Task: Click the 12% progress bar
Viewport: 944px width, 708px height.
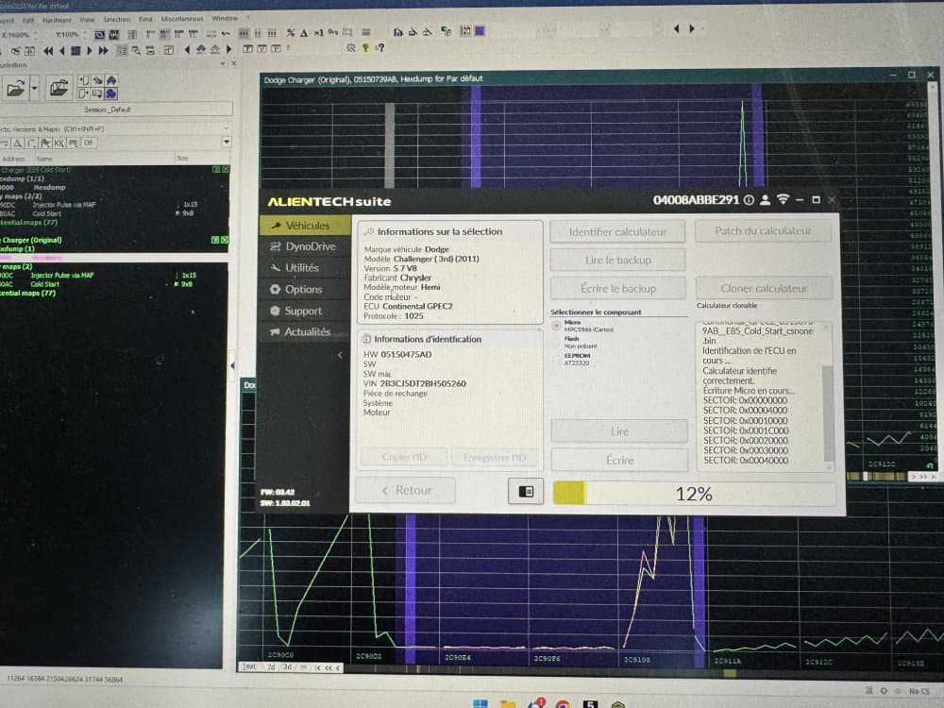Action: click(x=694, y=493)
